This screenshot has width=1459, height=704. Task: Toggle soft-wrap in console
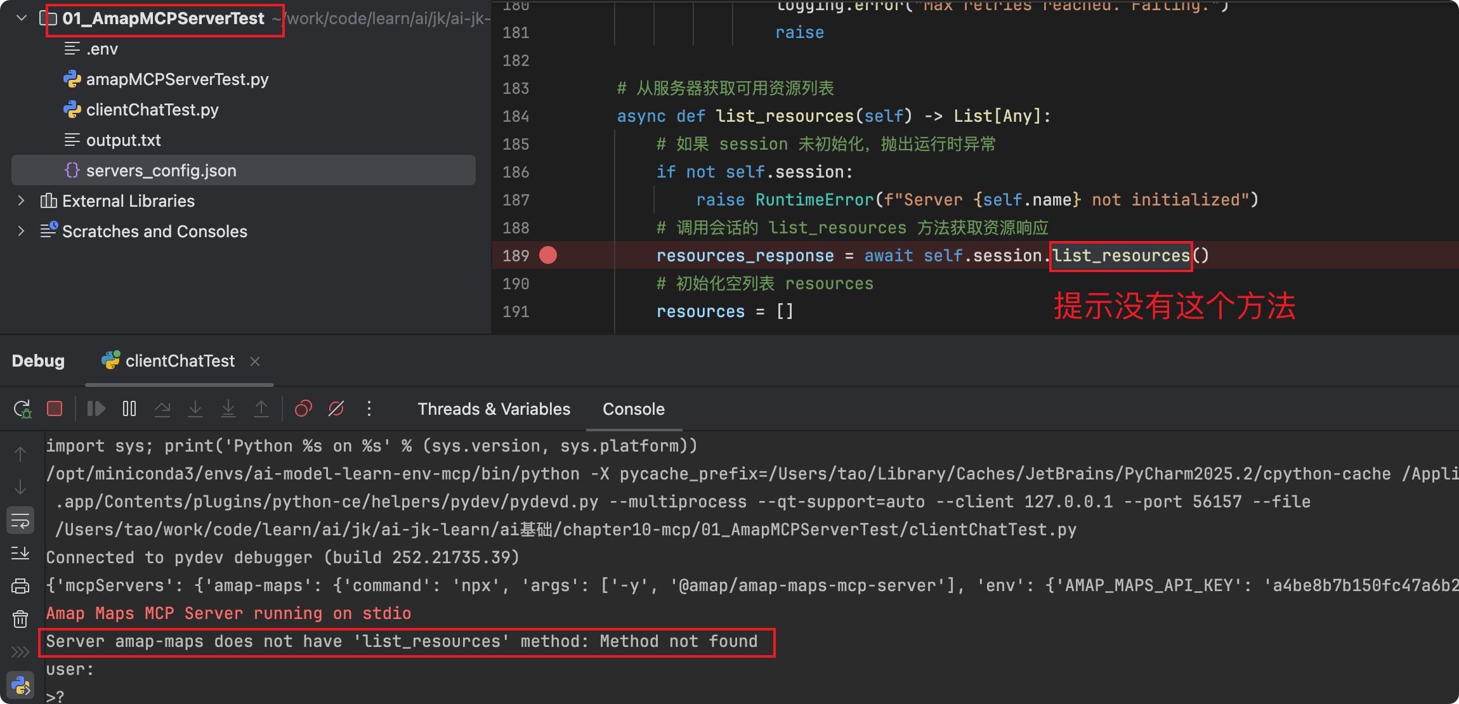tap(20, 521)
